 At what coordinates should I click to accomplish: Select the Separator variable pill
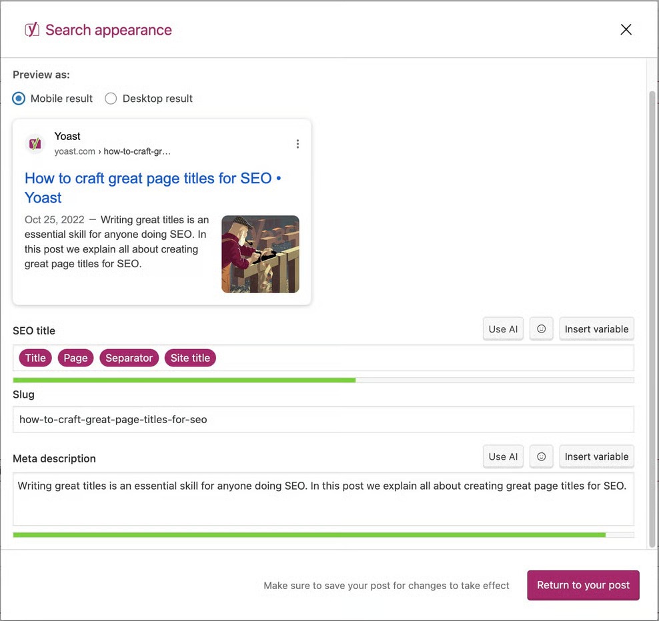click(129, 358)
